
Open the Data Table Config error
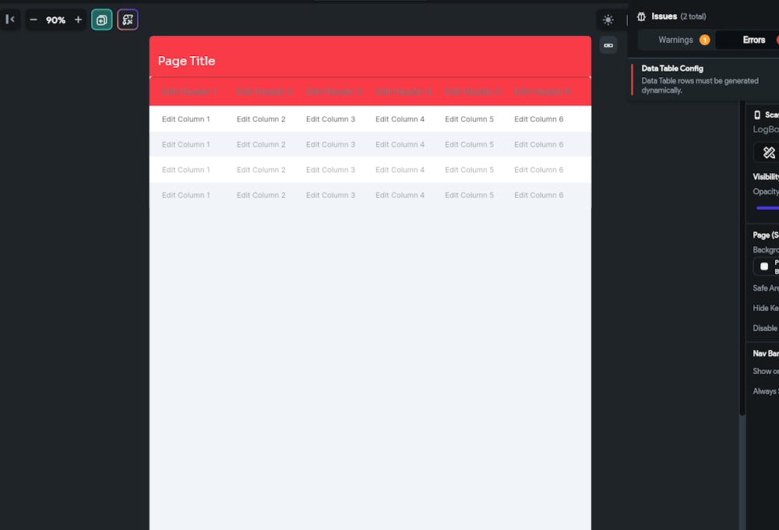pyautogui.click(x=703, y=79)
